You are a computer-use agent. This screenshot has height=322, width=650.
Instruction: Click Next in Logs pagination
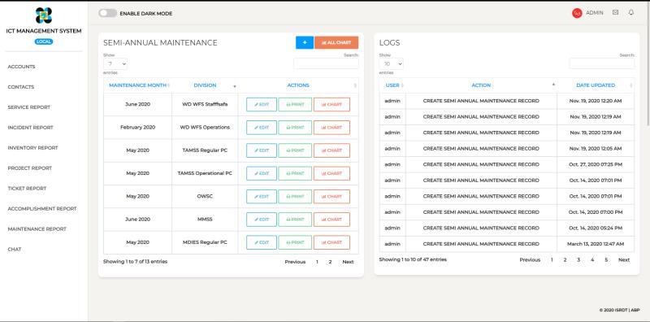click(x=624, y=259)
